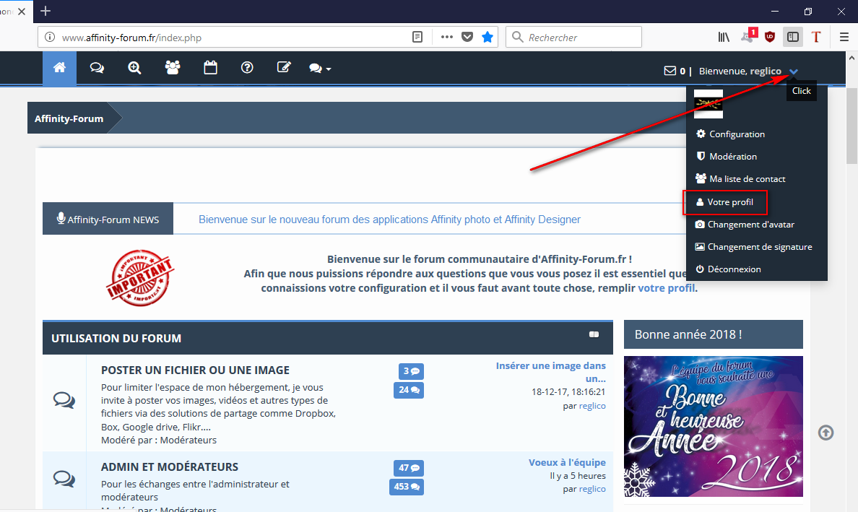
Task: Click forum icon beside Admin et modérateurs
Action: pyautogui.click(x=64, y=479)
